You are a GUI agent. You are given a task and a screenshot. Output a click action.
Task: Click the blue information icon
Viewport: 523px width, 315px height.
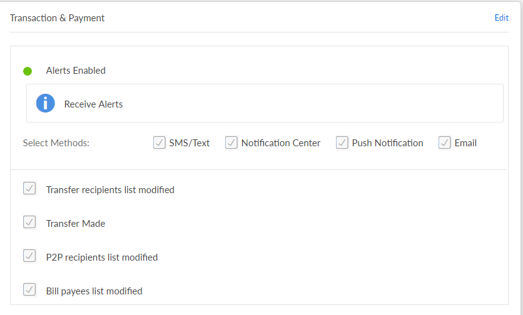coord(46,103)
